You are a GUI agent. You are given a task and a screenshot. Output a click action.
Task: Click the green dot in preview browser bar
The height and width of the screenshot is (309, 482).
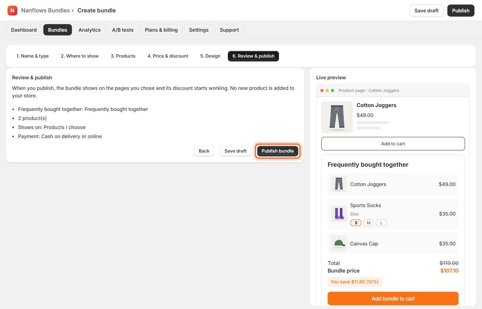tap(333, 90)
